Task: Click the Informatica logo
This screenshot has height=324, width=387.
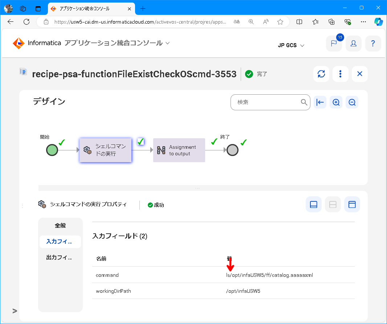Action: click(37, 43)
